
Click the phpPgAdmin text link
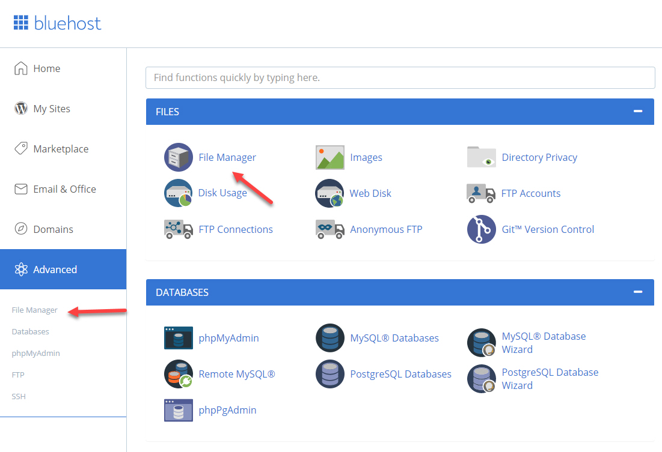[227, 410]
